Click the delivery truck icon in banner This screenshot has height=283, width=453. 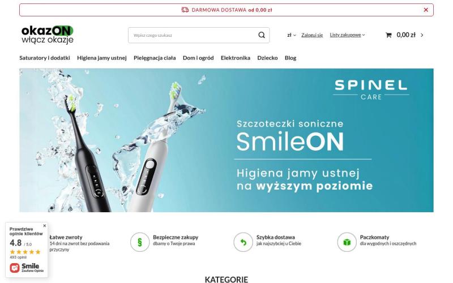[x=185, y=10]
